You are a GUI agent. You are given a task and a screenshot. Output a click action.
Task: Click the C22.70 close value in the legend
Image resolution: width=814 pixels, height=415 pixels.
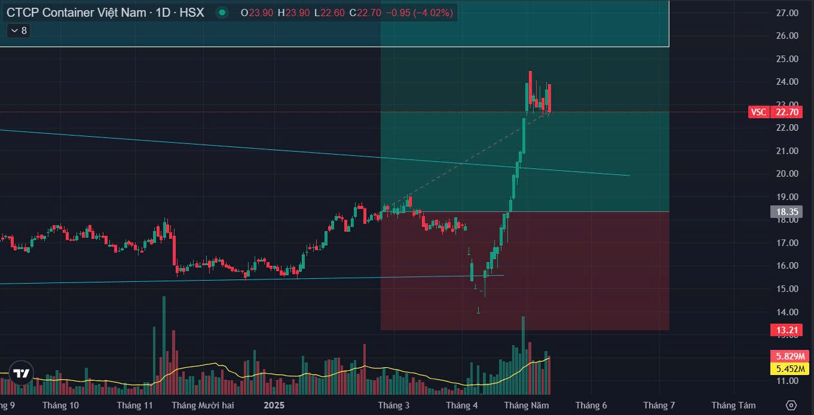click(x=366, y=13)
